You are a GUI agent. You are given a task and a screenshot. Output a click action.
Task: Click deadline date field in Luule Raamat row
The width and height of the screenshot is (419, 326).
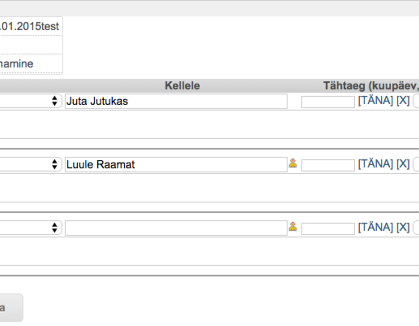tap(328, 165)
